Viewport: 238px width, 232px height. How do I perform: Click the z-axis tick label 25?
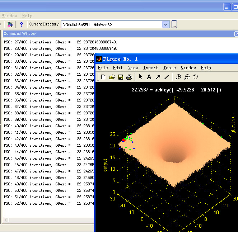click(112, 134)
